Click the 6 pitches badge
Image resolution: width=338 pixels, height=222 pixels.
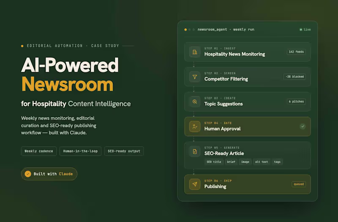point(296,102)
